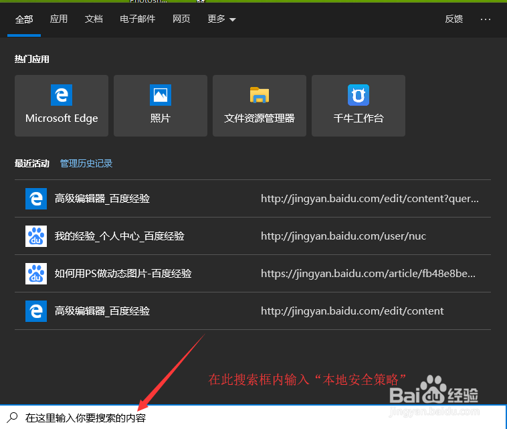
Task: Open URL jingyan.baidu.com/edit/content?quer...
Action: tap(370, 198)
